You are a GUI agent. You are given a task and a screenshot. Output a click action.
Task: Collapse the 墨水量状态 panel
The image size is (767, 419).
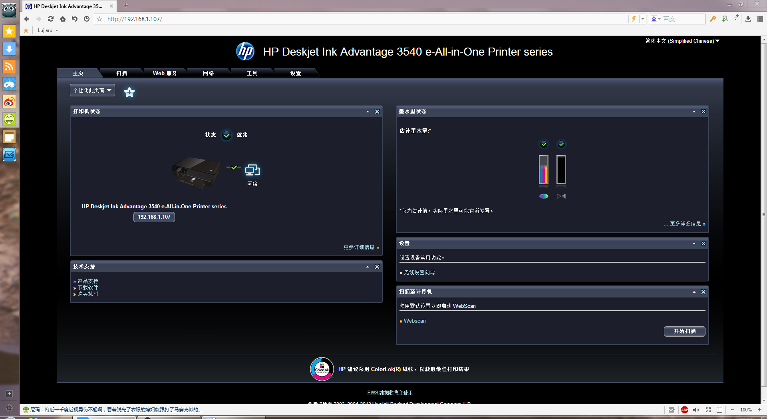[x=694, y=112]
